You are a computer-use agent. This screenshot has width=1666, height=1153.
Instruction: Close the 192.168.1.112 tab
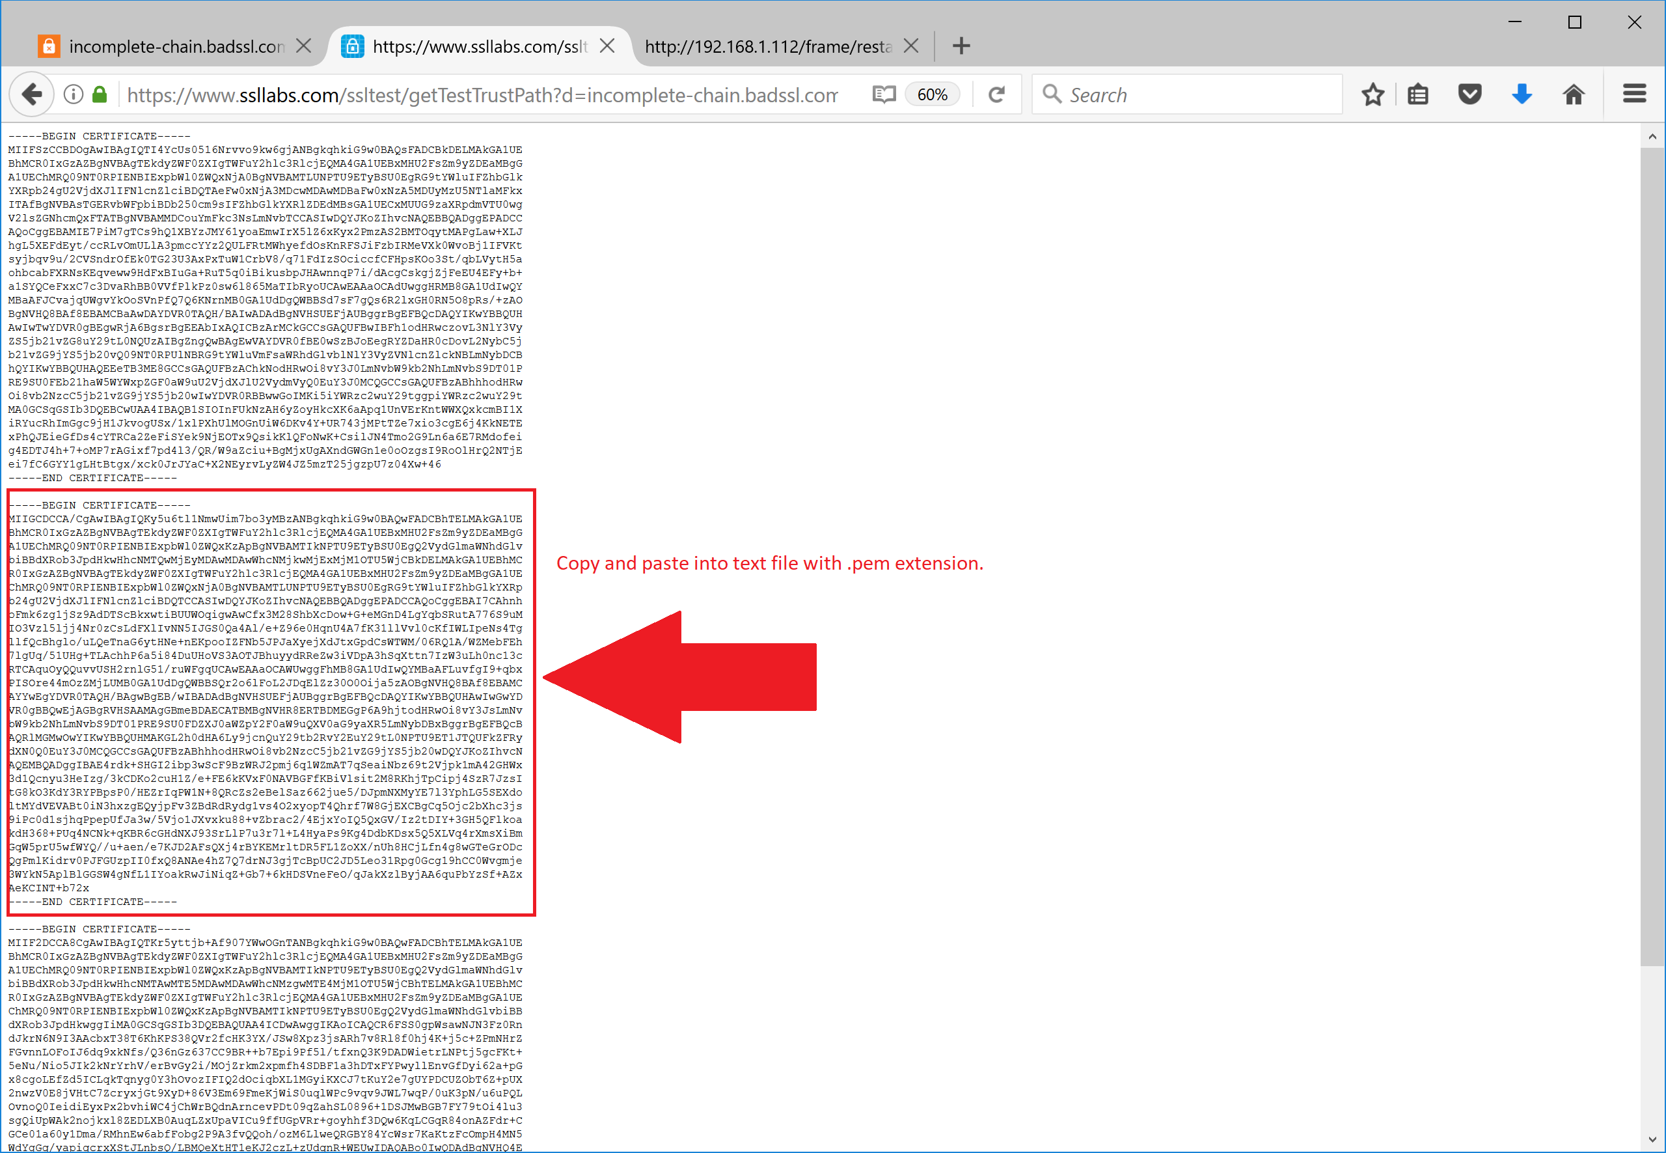[x=911, y=46]
